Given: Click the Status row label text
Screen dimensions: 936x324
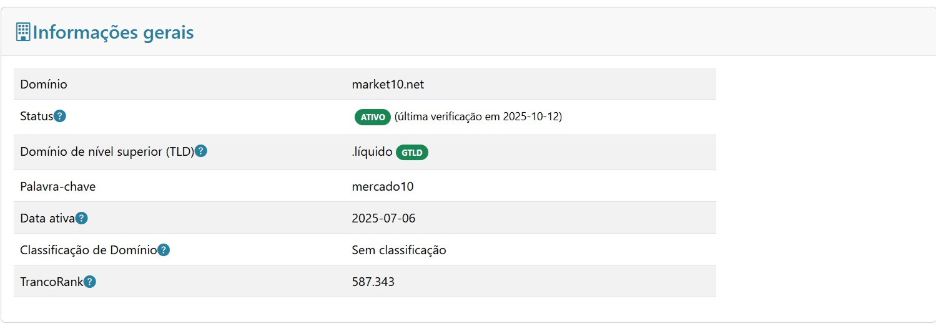Looking at the screenshot, I should [x=37, y=117].
